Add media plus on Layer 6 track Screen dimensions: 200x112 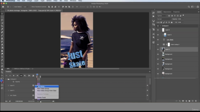point(147,85)
